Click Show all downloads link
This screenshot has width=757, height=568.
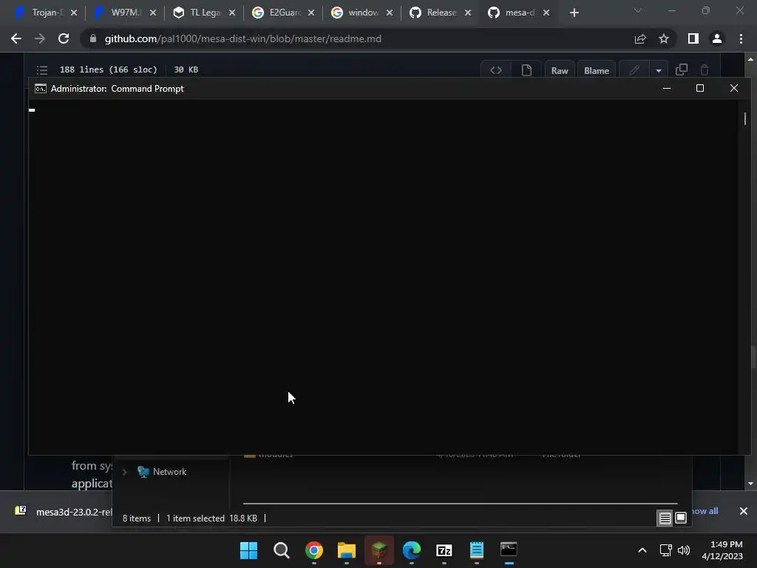click(x=705, y=511)
